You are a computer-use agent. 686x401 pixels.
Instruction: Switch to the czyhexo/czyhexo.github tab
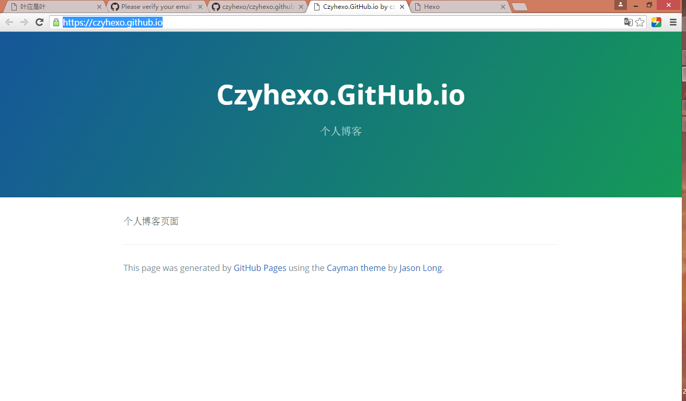pyautogui.click(x=257, y=7)
